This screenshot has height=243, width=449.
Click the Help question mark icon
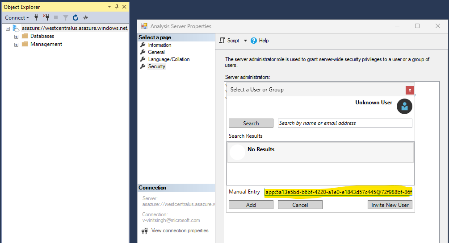pyautogui.click(x=254, y=41)
